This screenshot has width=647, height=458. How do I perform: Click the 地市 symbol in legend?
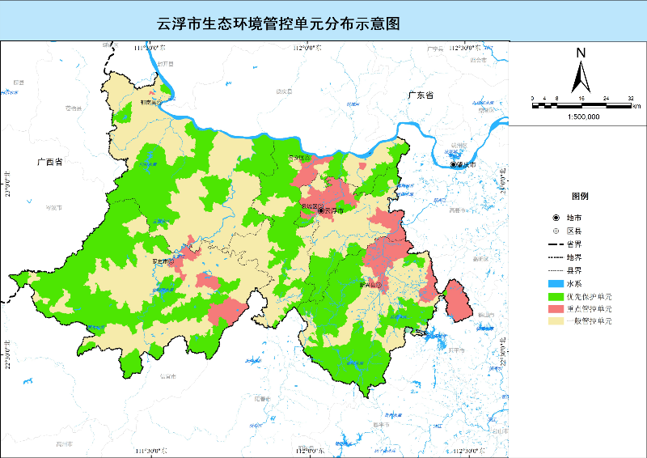[x=556, y=218]
